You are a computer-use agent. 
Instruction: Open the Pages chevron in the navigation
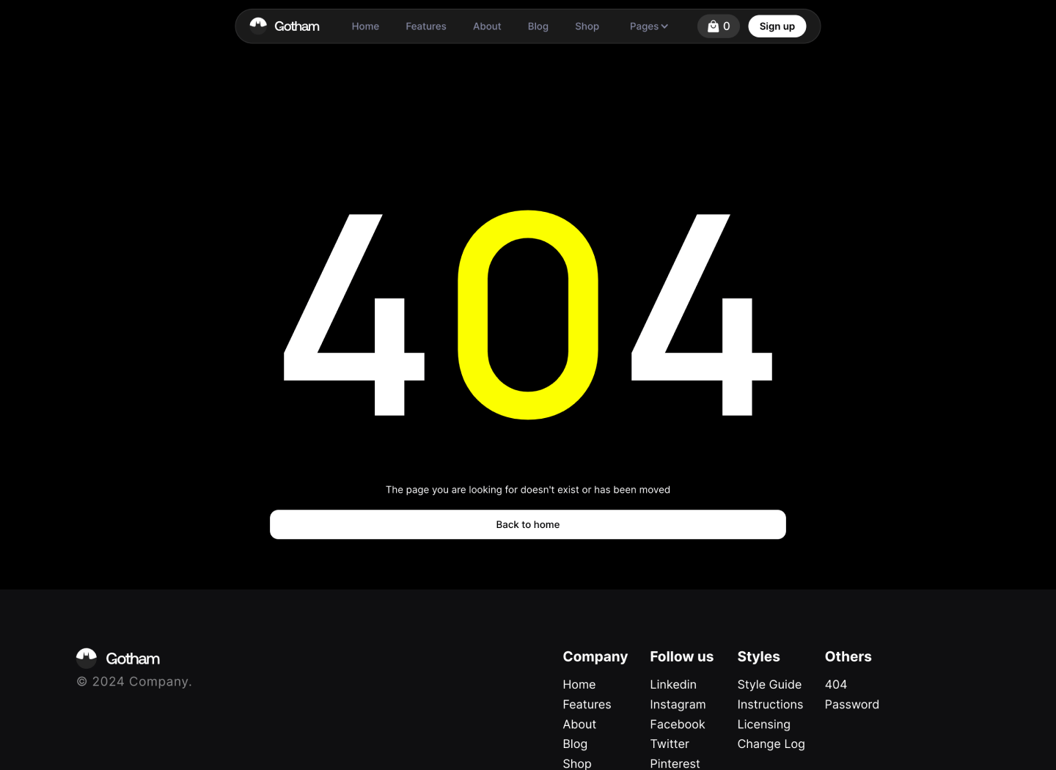point(664,26)
